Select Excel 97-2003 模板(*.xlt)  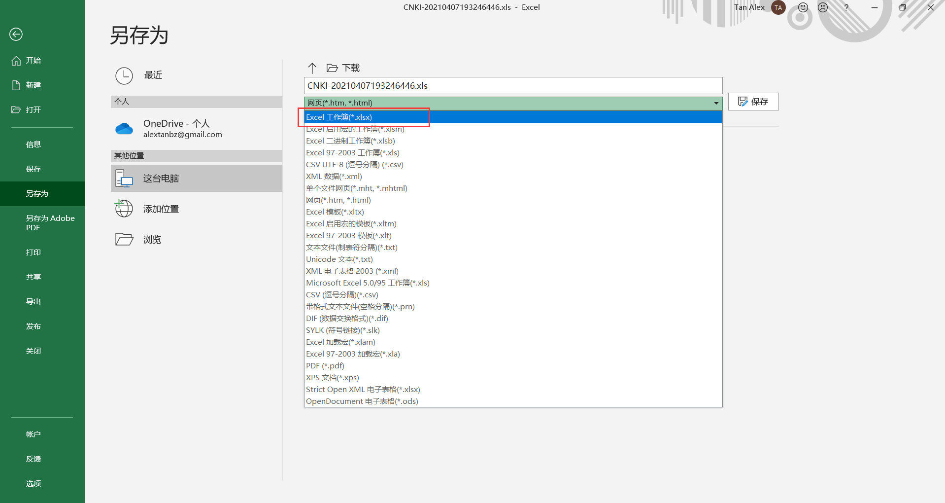513,236
